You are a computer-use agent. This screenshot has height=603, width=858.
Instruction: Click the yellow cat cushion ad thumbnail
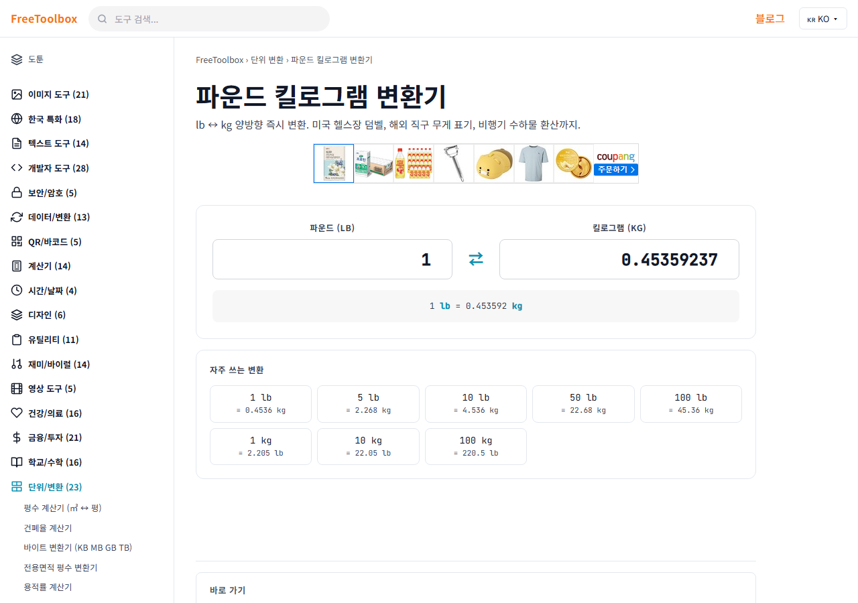click(494, 163)
